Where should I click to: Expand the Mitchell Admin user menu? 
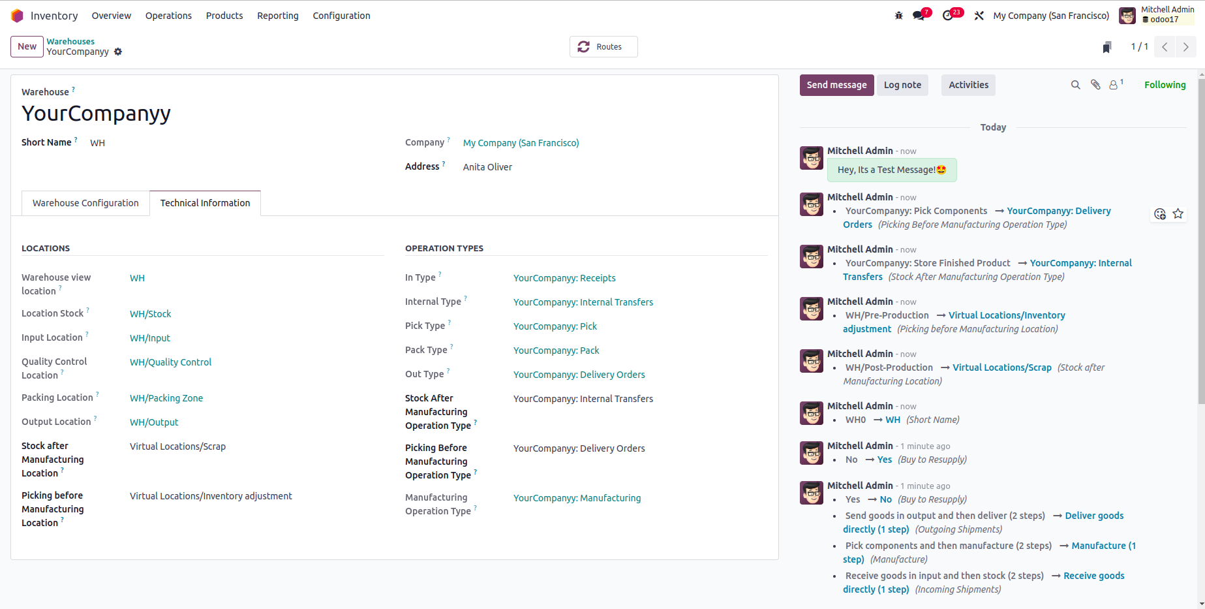coord(1157,15)
